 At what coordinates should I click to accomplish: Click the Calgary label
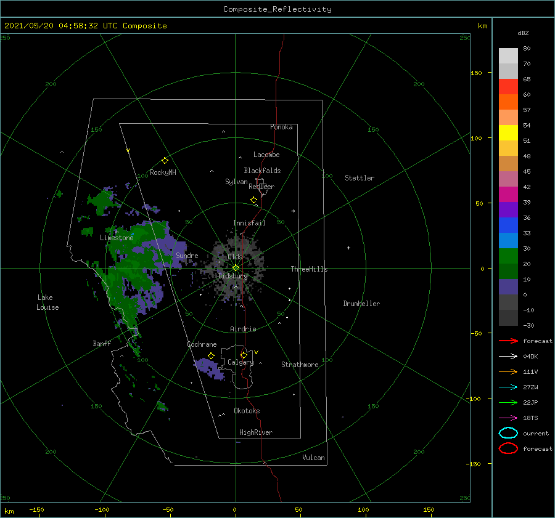click(240, 362)
